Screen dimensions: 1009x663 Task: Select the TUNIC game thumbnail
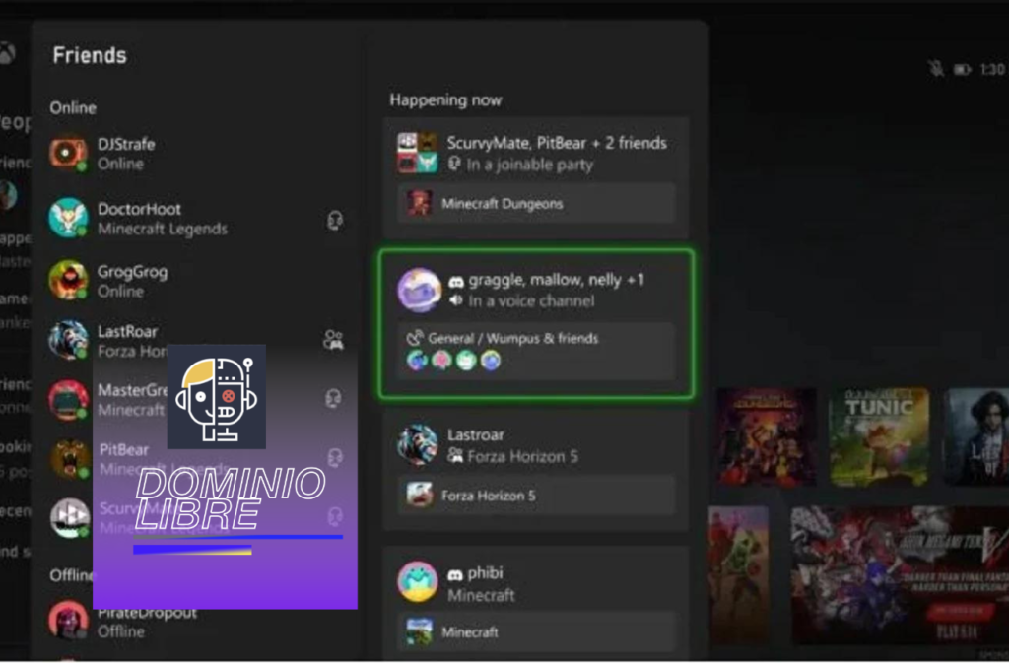(x=879, y=436)
